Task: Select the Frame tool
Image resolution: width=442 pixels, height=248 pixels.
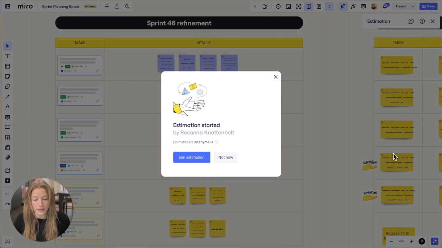Action: pyautogui.click(x=7, y=127)
